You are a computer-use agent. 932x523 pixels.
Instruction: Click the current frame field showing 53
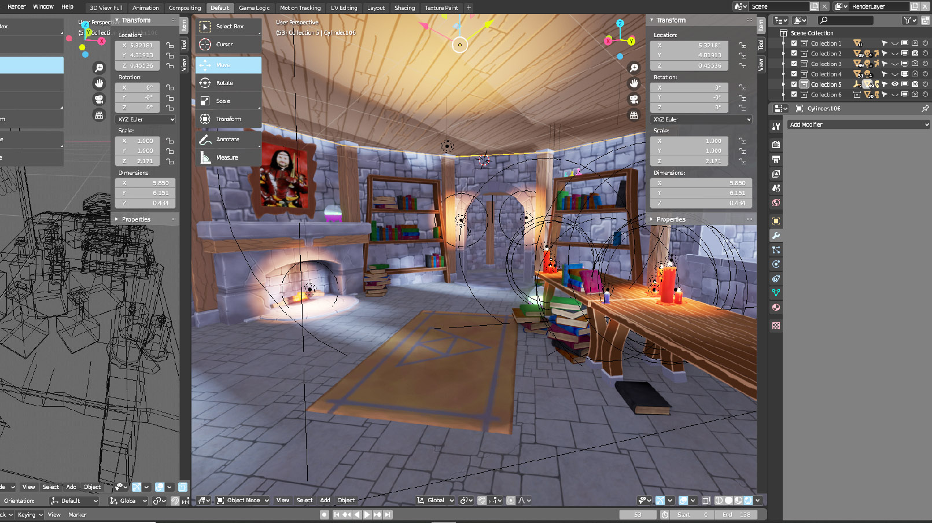(638, 514)
